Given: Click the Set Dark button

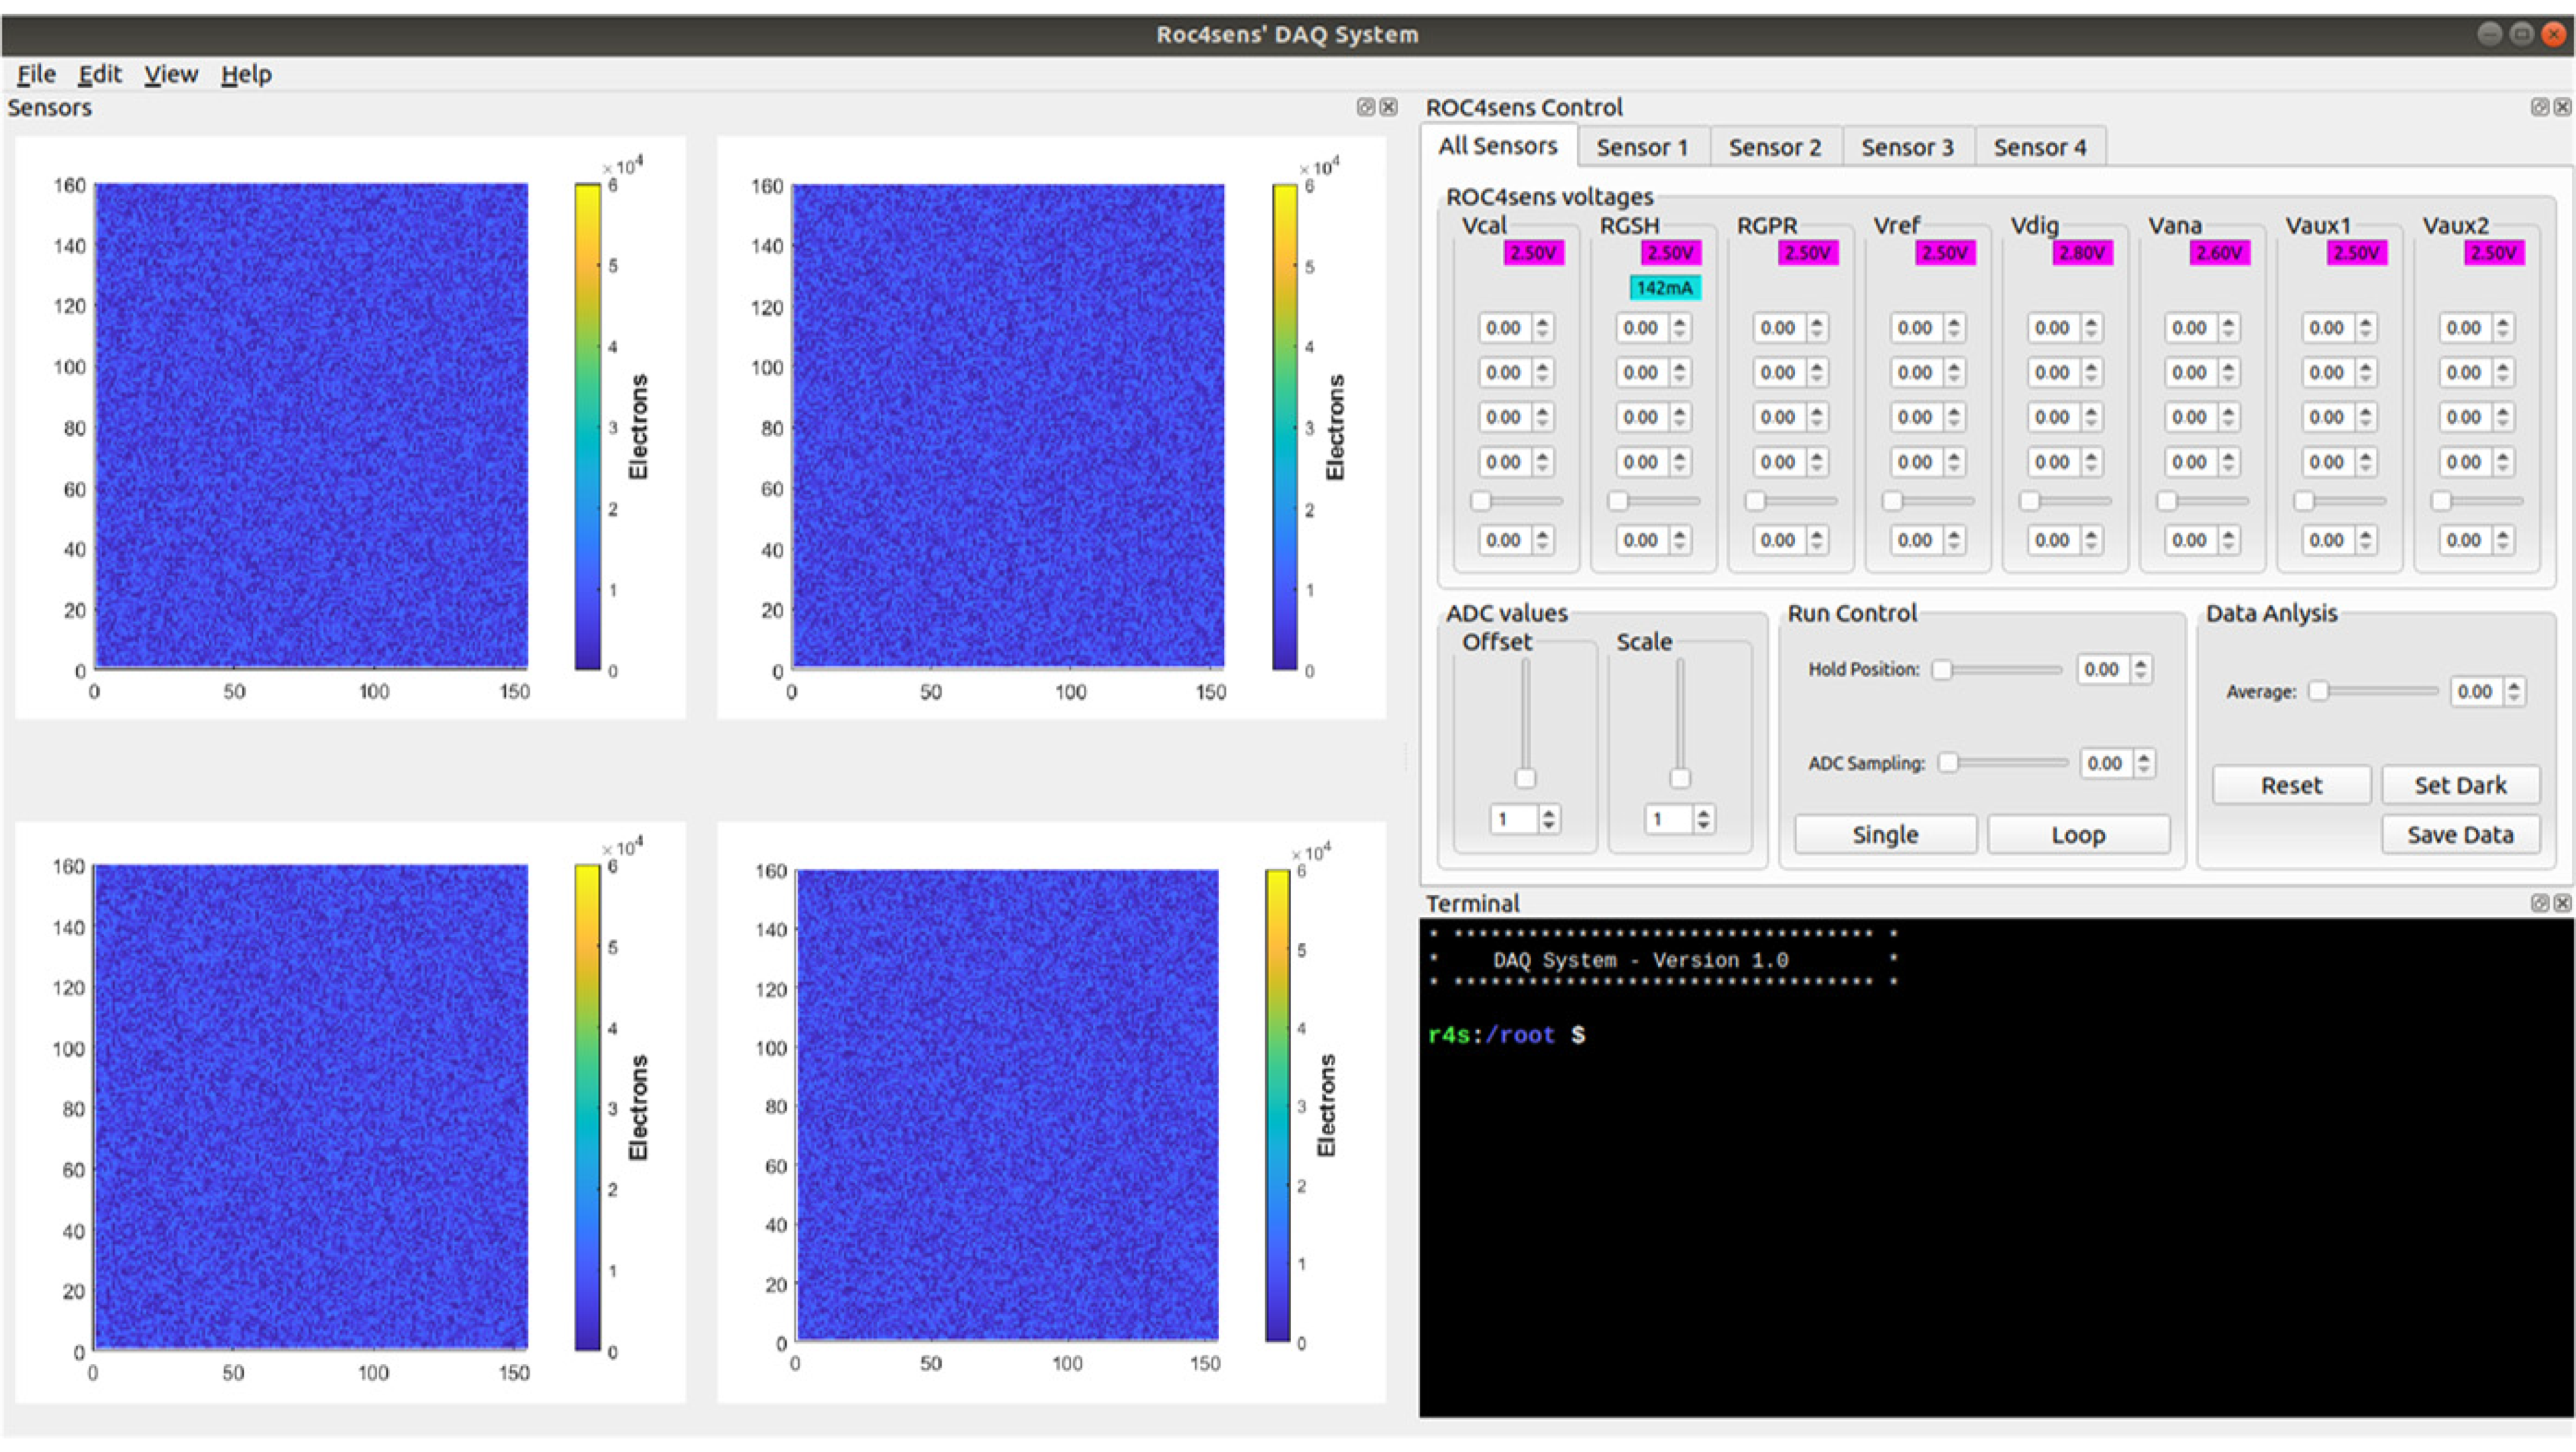Looking at the screenshot, I should click(2460, 785).
